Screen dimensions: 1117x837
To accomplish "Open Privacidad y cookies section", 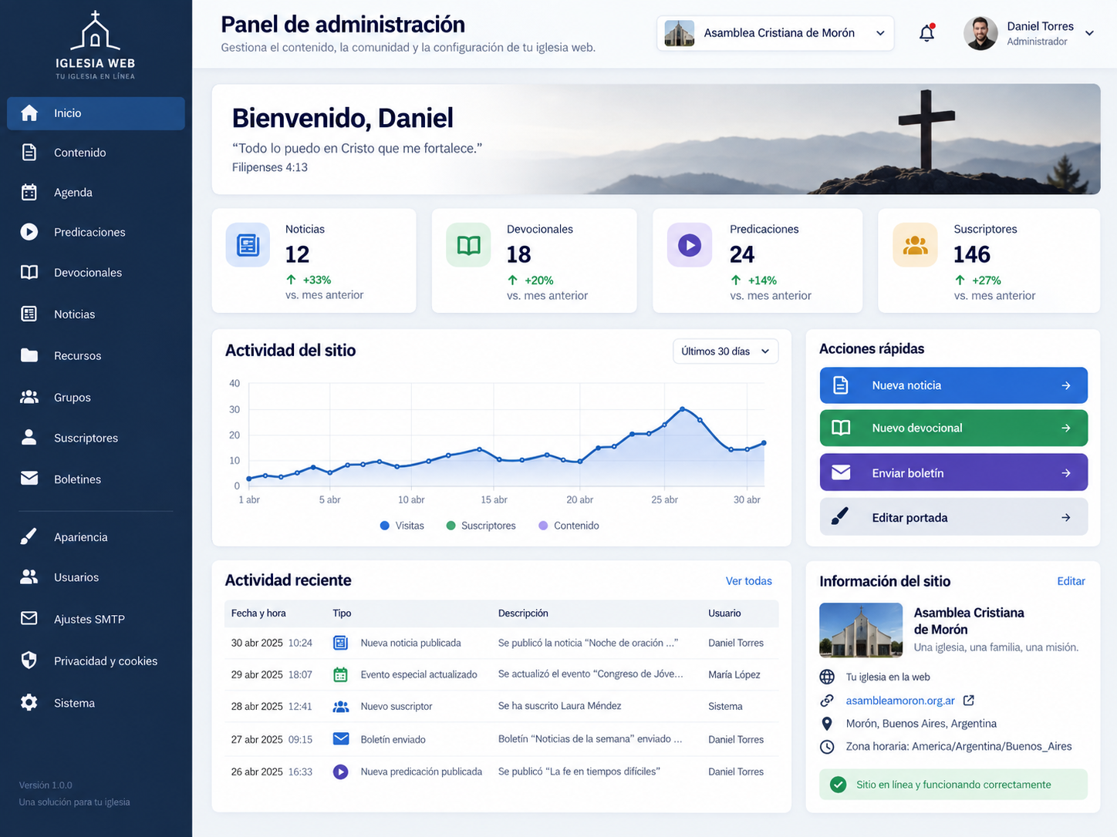I will (x=96, y=661).
